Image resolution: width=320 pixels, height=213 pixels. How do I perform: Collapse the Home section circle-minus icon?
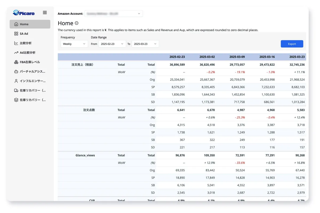tap(77, 23)
